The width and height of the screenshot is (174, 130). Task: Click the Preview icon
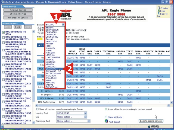coord(159,8)
